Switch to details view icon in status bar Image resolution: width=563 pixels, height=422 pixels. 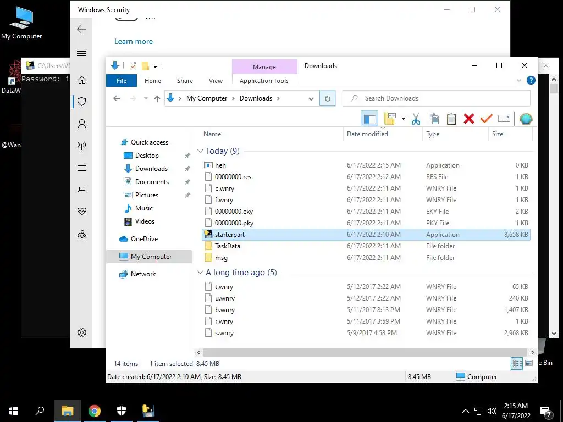tap(517, 364)
